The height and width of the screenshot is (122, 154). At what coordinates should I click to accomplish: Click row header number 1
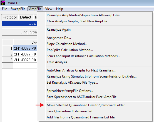[8, 48]
